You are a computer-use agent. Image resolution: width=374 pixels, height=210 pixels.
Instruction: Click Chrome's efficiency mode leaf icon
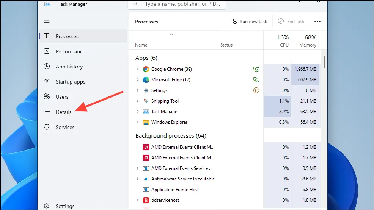(256, 69)
